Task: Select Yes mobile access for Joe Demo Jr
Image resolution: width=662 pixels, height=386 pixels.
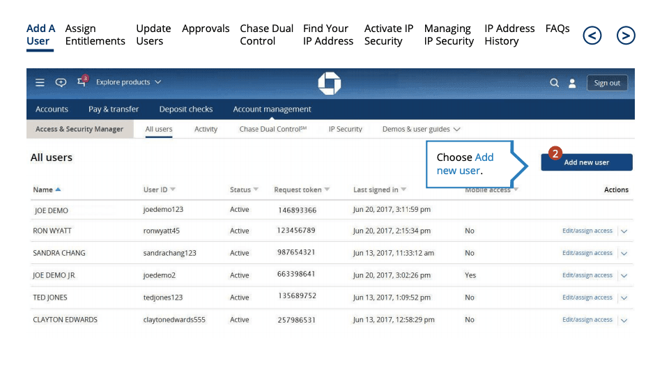Action: tap(470, 275)
